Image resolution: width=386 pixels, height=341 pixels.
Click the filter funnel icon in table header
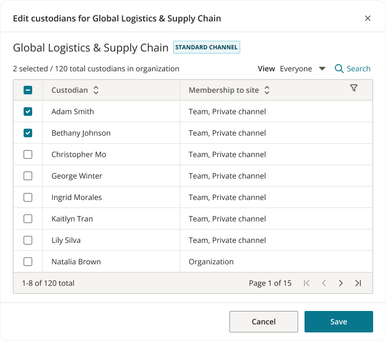pos(354,88)
